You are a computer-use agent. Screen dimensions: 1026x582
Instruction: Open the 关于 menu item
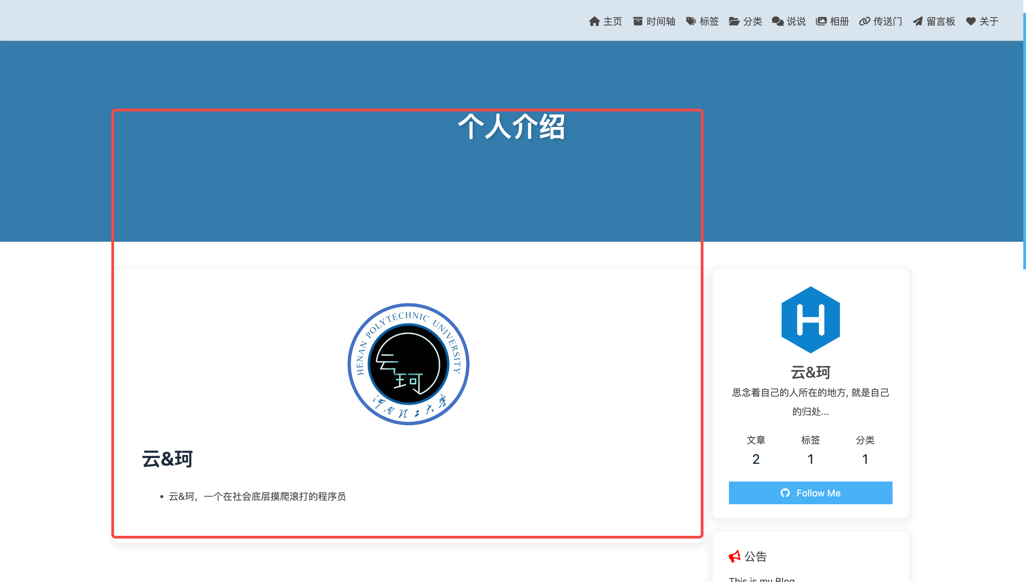(x=983, y=21)
